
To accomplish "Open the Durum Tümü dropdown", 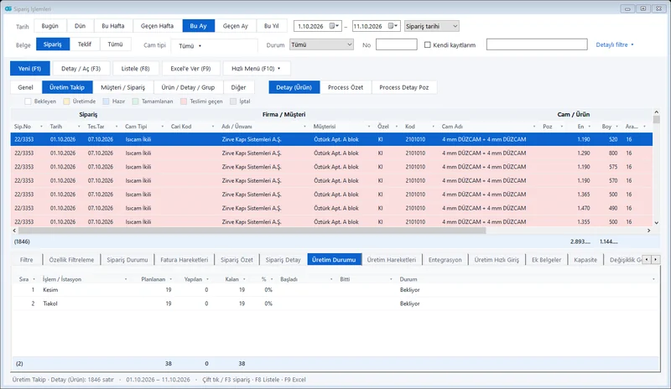I will (321, 44).
